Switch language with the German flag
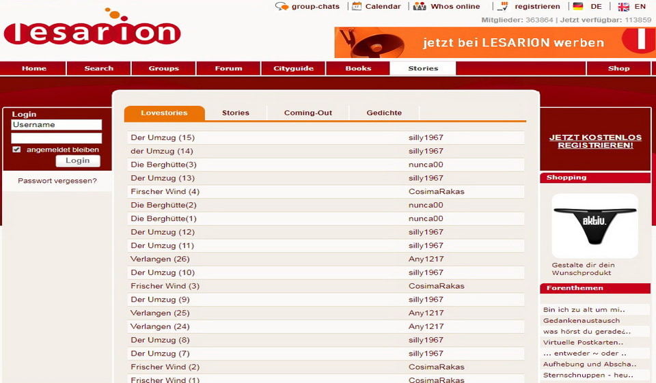656x383 pixels. coord(578,7)
